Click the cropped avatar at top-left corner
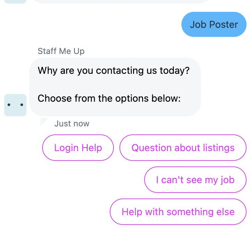Viewport: 250px width, 234px height. 15,2
